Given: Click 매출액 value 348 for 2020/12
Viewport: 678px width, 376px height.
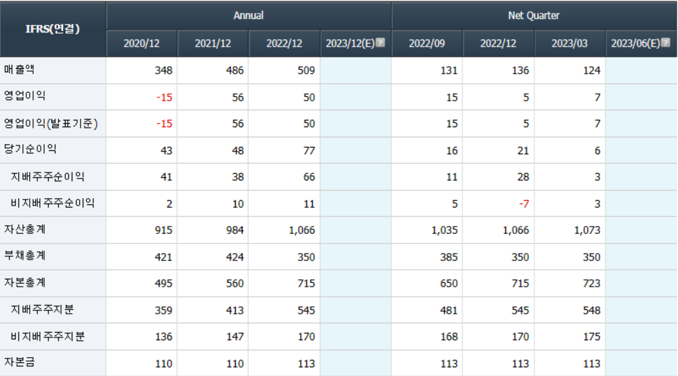Looking at the screenshot, I should (x=164, y=70).
